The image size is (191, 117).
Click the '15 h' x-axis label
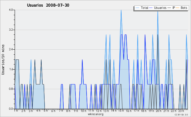pyautogui.click(x=121, y=111)
